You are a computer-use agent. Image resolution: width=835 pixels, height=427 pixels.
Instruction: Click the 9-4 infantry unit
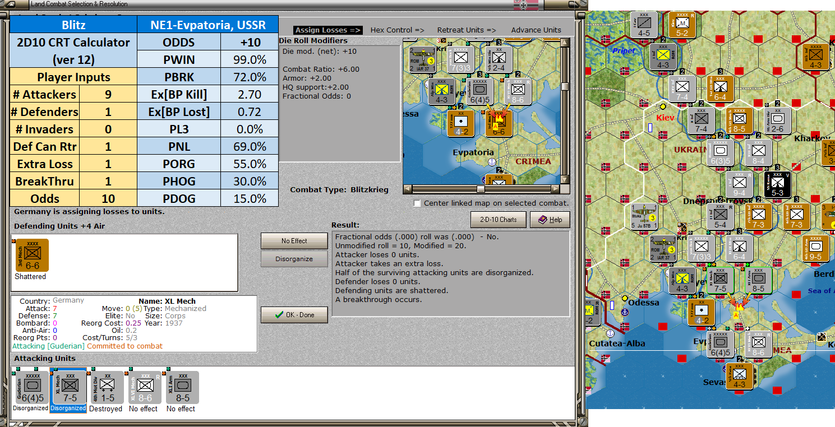coord(739,184)
